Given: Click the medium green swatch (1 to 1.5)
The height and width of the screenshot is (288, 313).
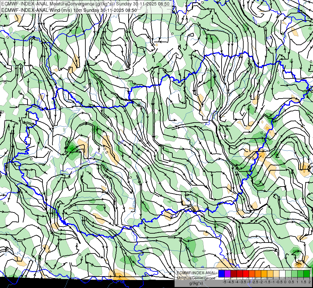Looking at the screenshot, I should click(301, 274).
